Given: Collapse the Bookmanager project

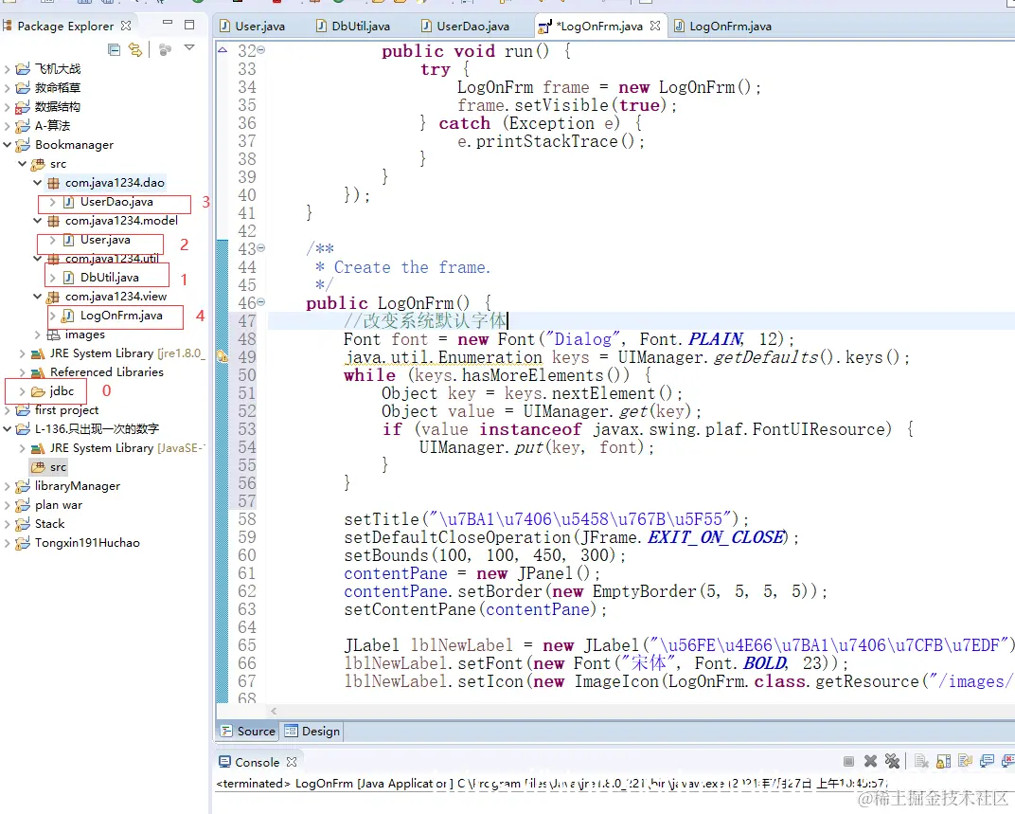Looking at the screenshot, I should tap(8, 145).
